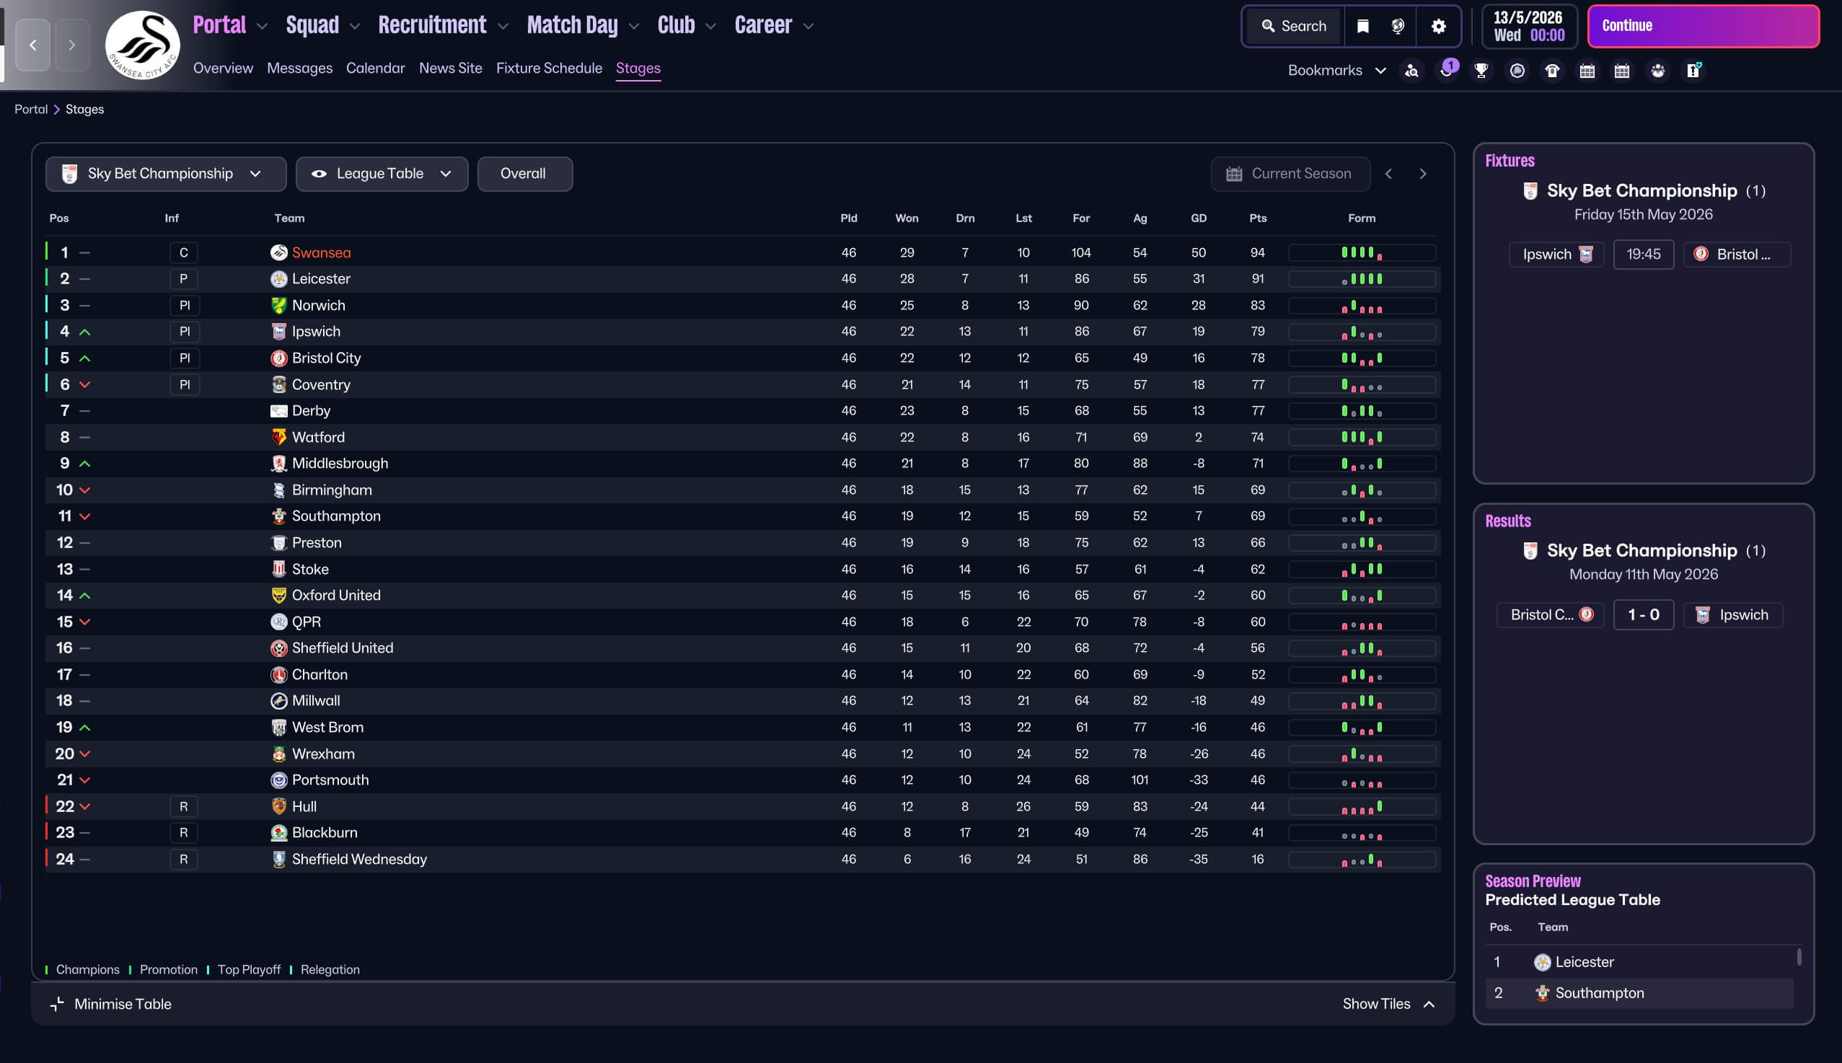Open Leicester team link in table

point(320,279)
